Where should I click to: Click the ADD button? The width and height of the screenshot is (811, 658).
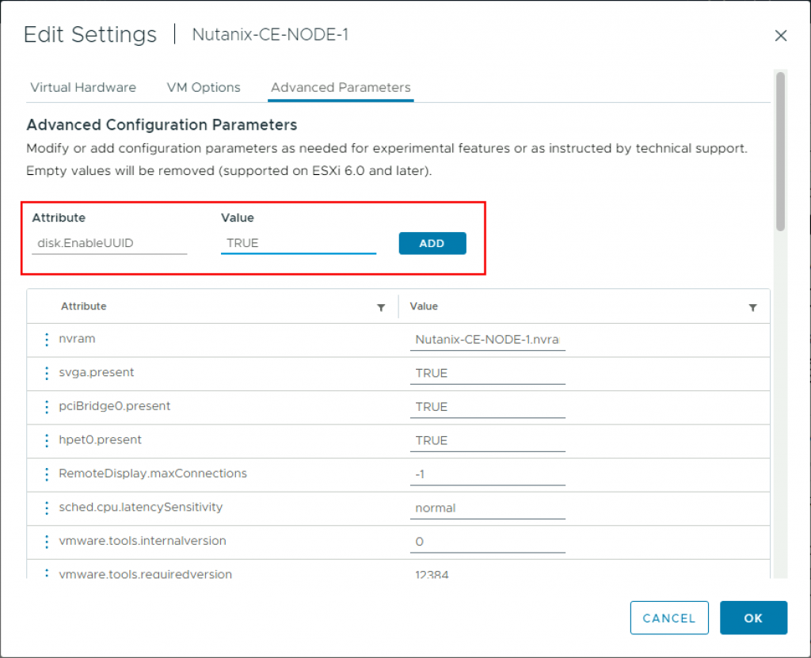coord(432,243)
